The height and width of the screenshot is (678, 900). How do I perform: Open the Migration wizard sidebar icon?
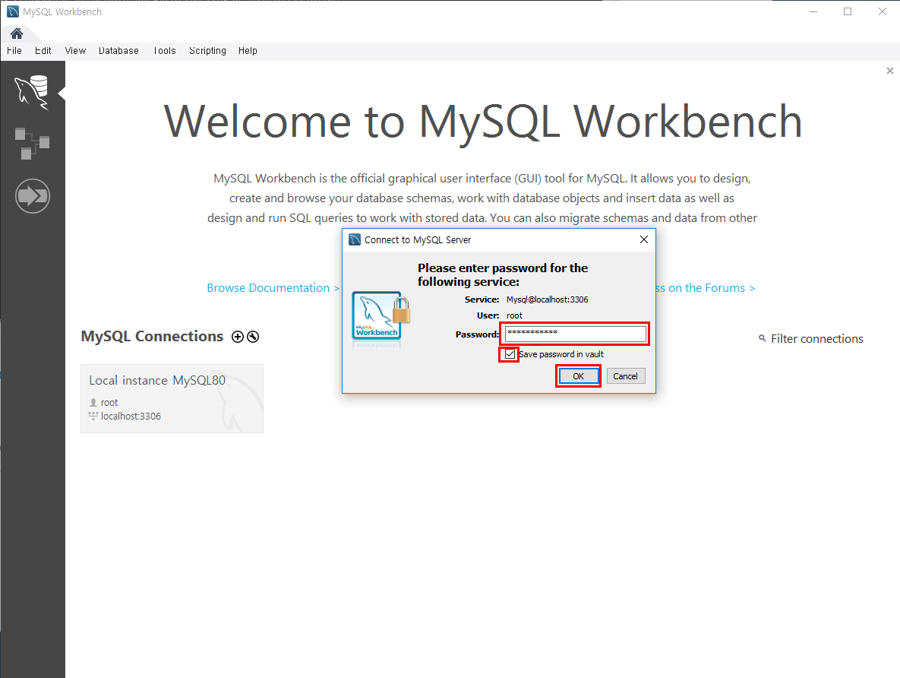tap(33, 196)
